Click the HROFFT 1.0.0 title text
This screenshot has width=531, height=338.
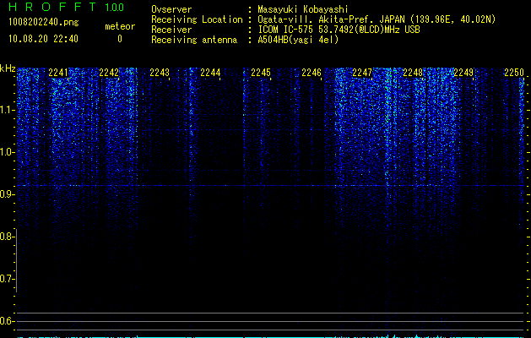pos(67,7)
